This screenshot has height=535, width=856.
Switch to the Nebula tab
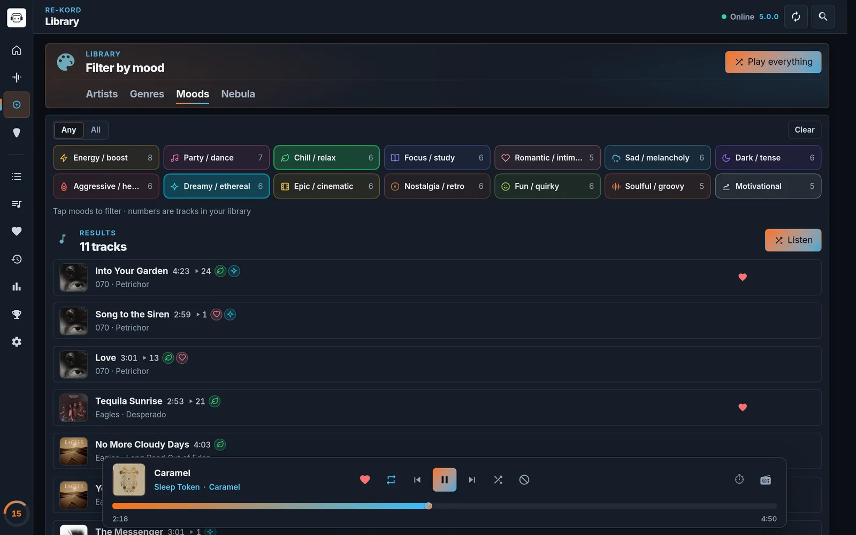(x=238, y=94)
